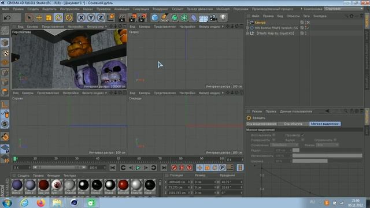Add a Cube primitive object
Screen dimensions: 370x208
coord(155,18)
